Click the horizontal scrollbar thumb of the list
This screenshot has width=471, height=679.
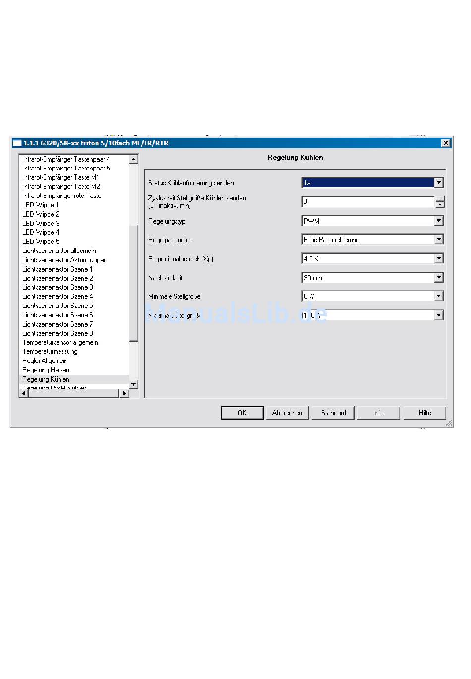[x=73, y=393]
